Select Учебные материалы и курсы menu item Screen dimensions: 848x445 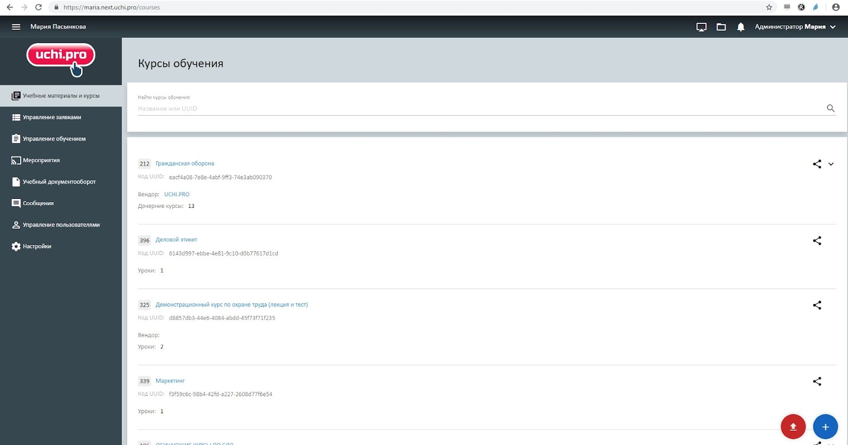coord(61,96)
